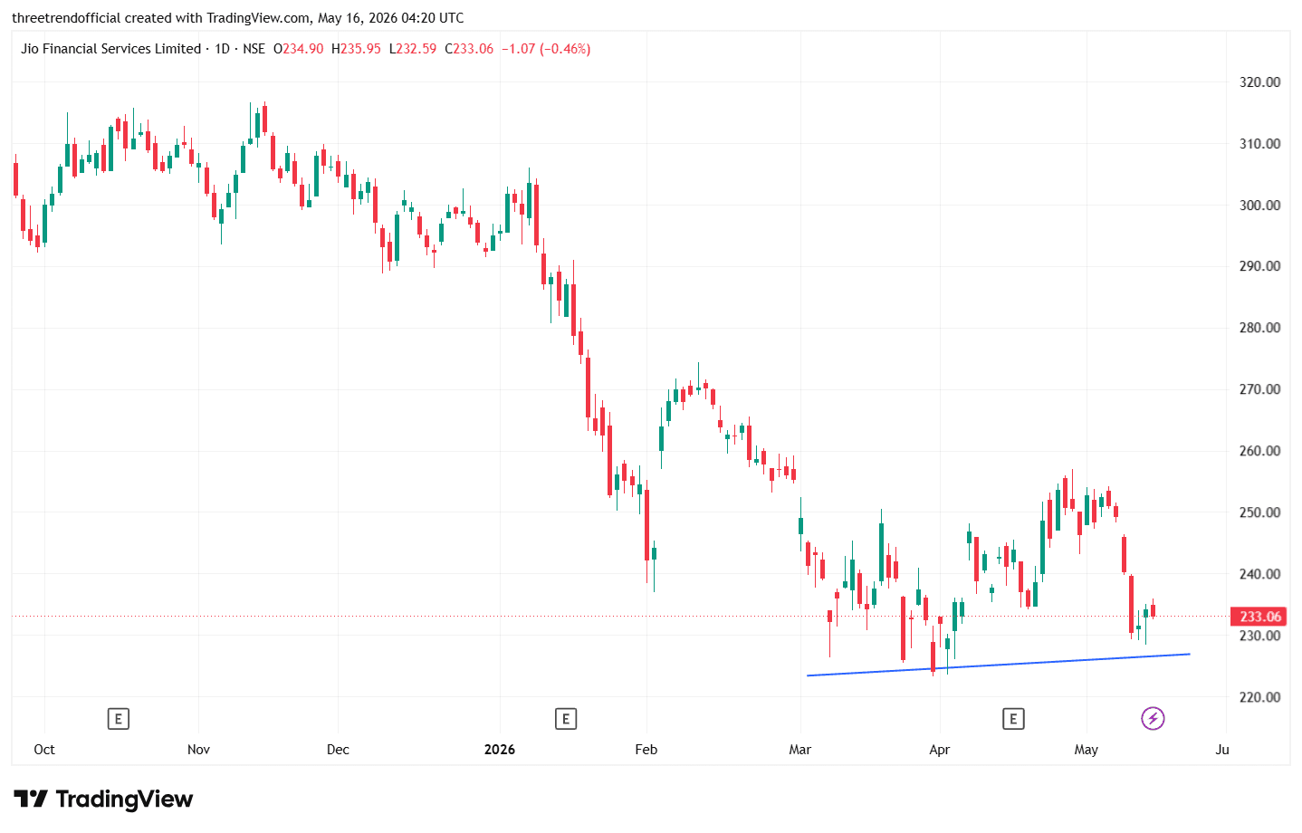The height and width of the screenshot is (833, 1302).
Task: Click the 290.00 price axis label
Action: point(1259,266)
